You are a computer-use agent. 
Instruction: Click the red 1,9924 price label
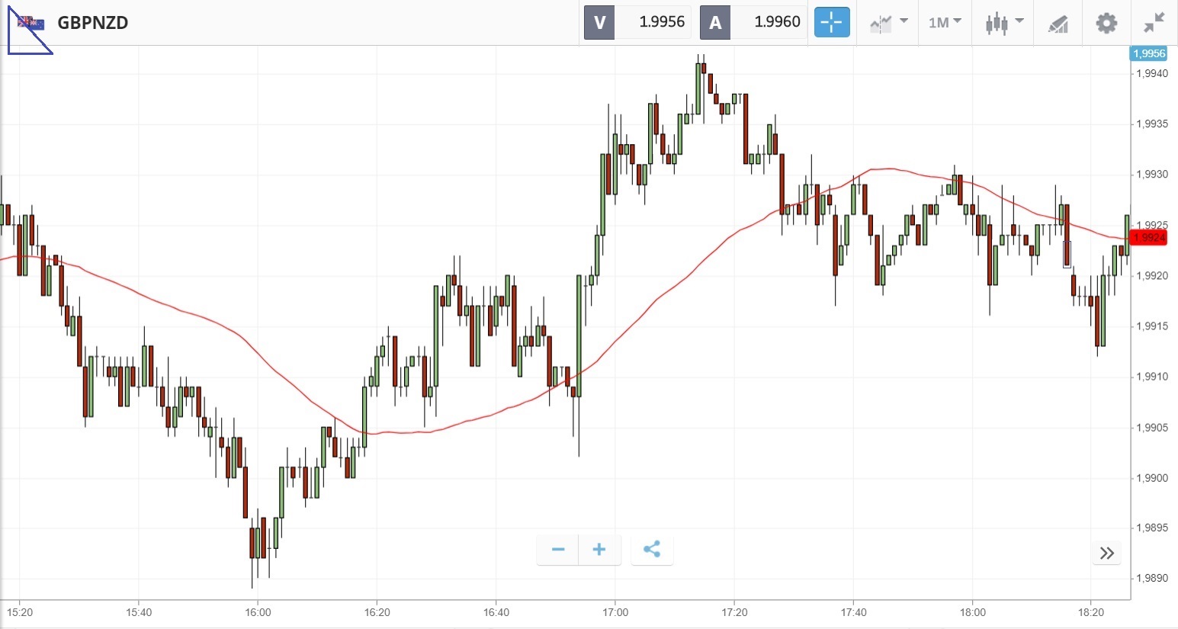coord(1148,238)
